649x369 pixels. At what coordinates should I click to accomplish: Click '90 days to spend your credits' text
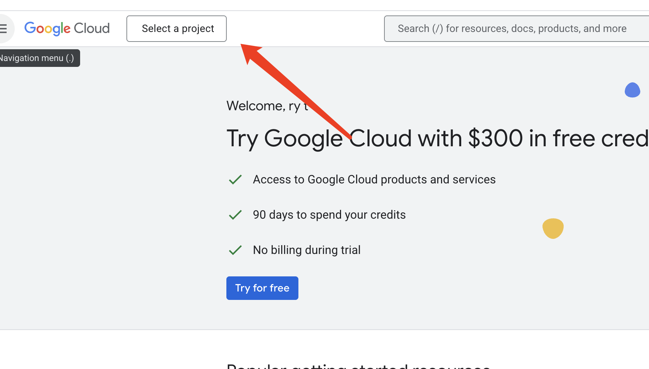click(329, 215)
